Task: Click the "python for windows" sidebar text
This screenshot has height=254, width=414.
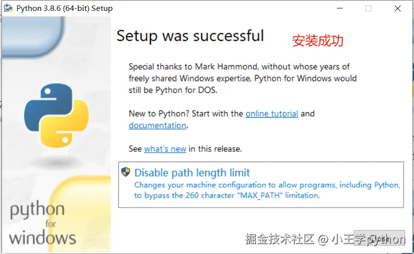Action: click(x=42, y=224)
